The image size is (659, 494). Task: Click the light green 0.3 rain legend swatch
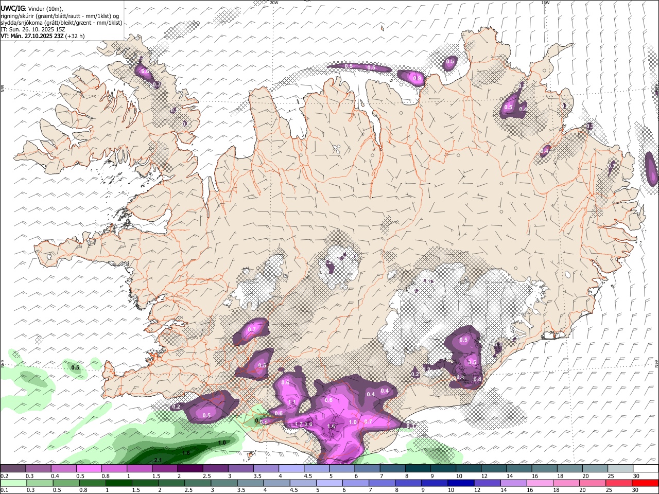[39, 483]
